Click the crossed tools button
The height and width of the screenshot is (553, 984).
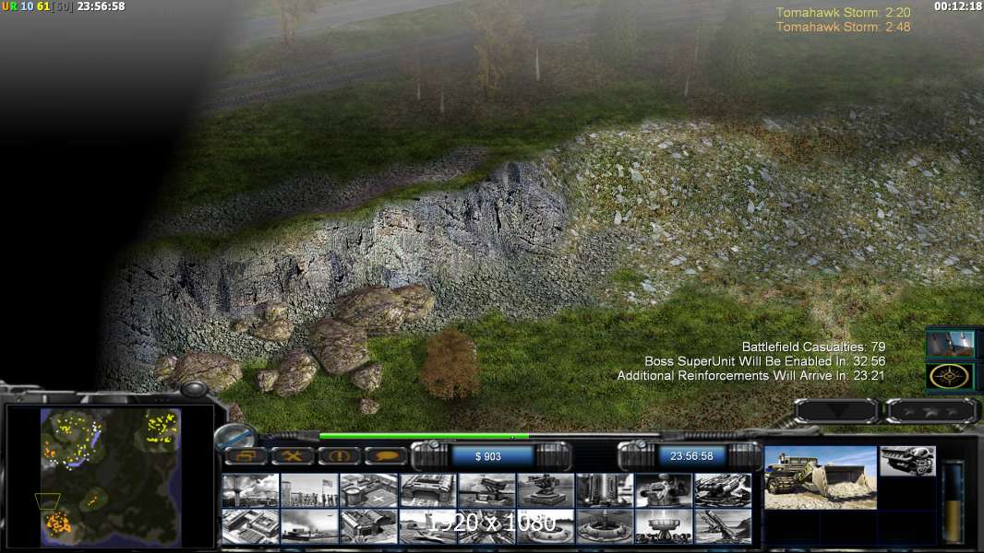point(292,455)
